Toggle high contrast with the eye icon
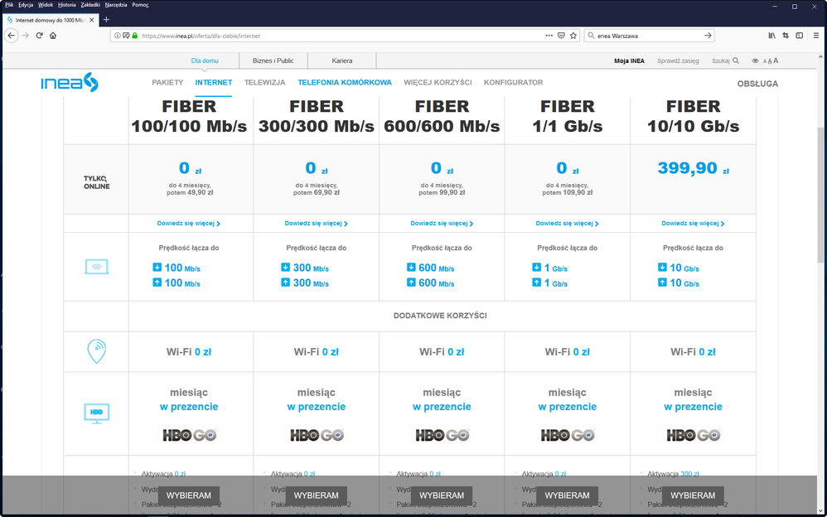This screenshot has height=517, width=827. (755, 60)
